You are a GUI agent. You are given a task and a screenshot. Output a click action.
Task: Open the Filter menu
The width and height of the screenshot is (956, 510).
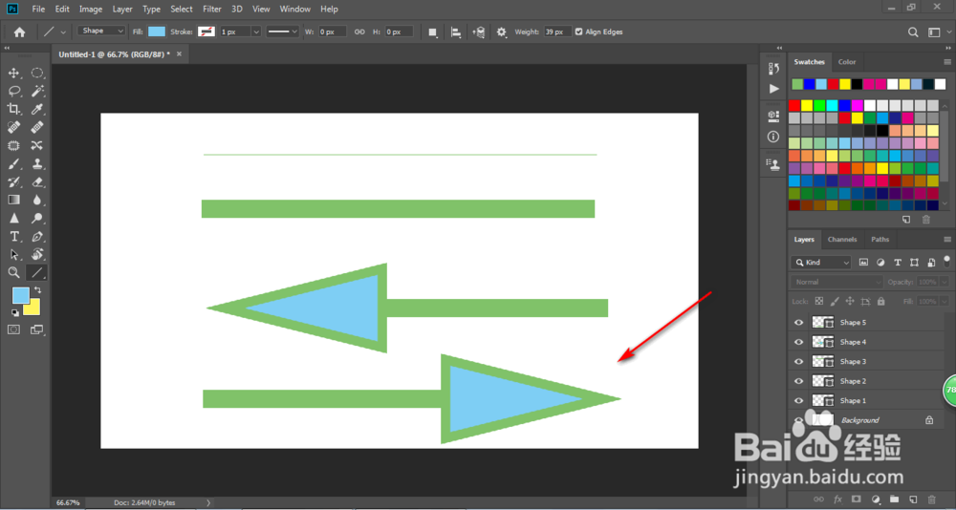211,10
